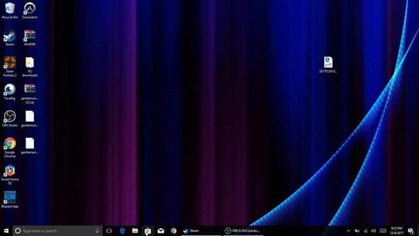Open the touch keyboard tray icon
This screenshot has height=236, width=419.
coord(383,231)
